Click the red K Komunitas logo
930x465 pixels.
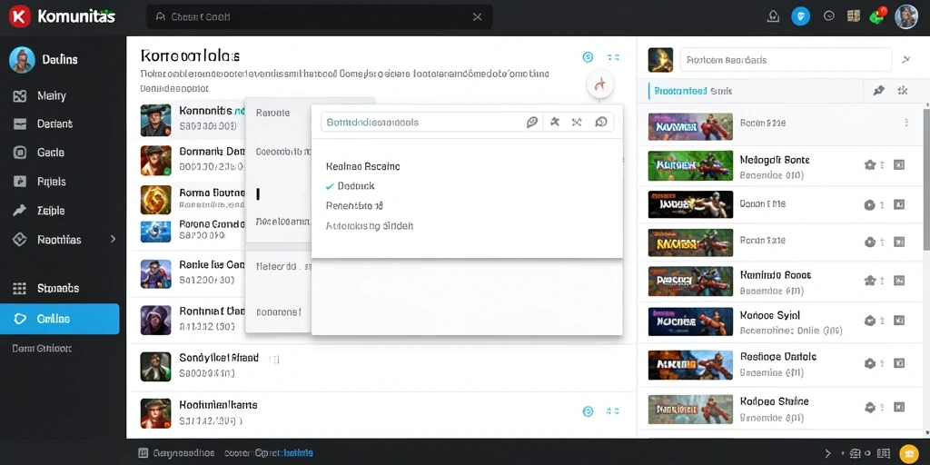point(20,16)
